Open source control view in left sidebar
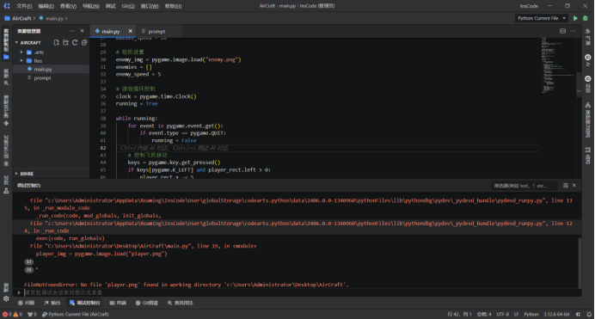 pyautogui.click(x=6, y=111)
